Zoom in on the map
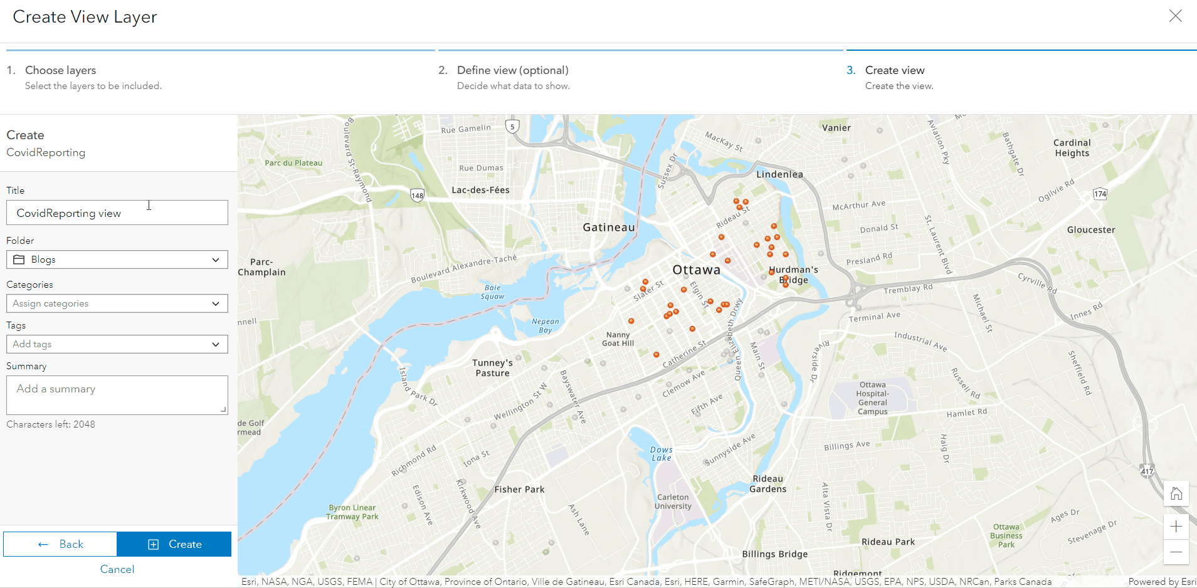This screenshot has height=588, width=1197. click(1176, 527)
